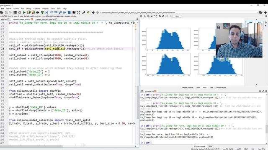Image resolution: width=268 pixels, height=150 pixels.
Task: Switch to IPython console tab
Action: pyautogui.click(x=199, y=146)
